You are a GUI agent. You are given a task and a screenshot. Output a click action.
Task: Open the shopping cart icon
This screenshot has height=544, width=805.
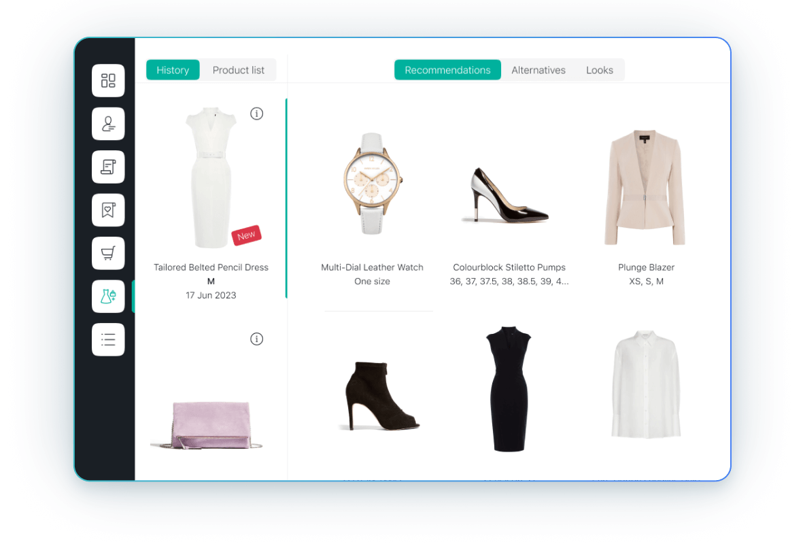108,253
